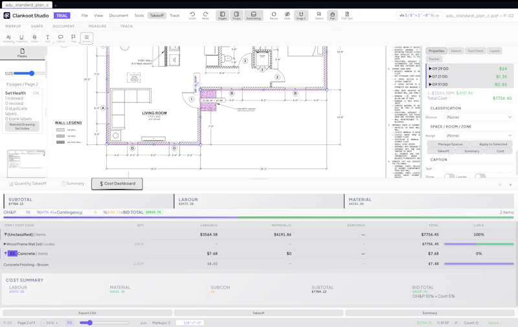Toggle the caption Show switch
Screen dimensions: 518x327
click(x=449, y=176)
